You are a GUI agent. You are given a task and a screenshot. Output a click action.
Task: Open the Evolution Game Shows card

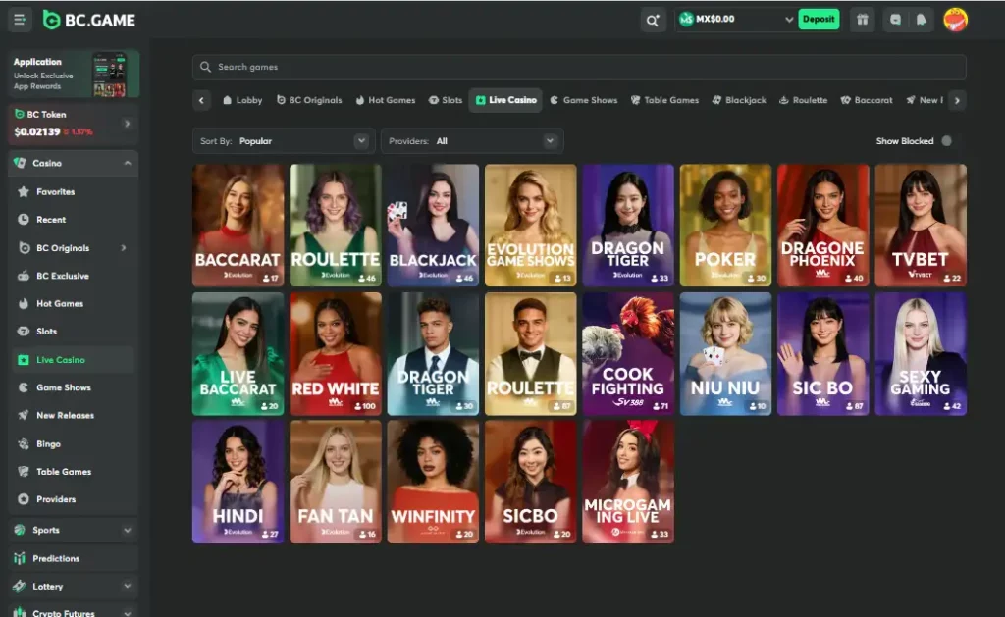coord(530,225)
